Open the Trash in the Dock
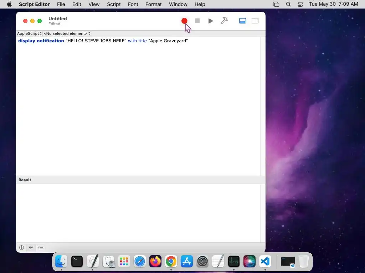365x273 pixels. coord(304,261)
